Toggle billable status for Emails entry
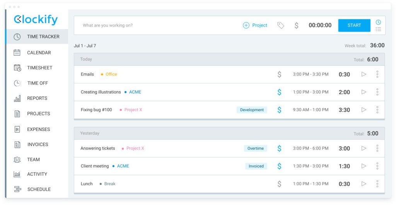 click(279, 74)
